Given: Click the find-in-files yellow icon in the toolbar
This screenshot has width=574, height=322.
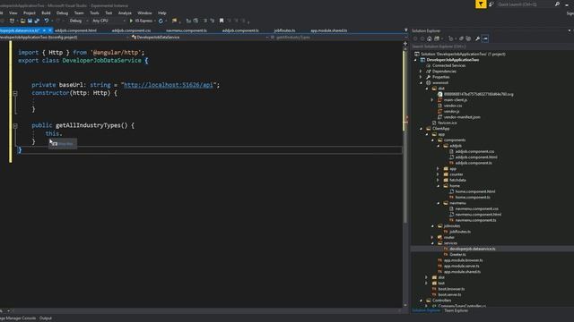Looking at the screenshot, I should coord(175,21).
